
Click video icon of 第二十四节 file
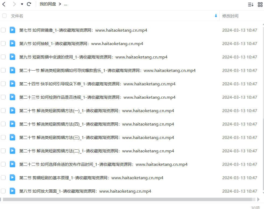click(x=12, y=84)
